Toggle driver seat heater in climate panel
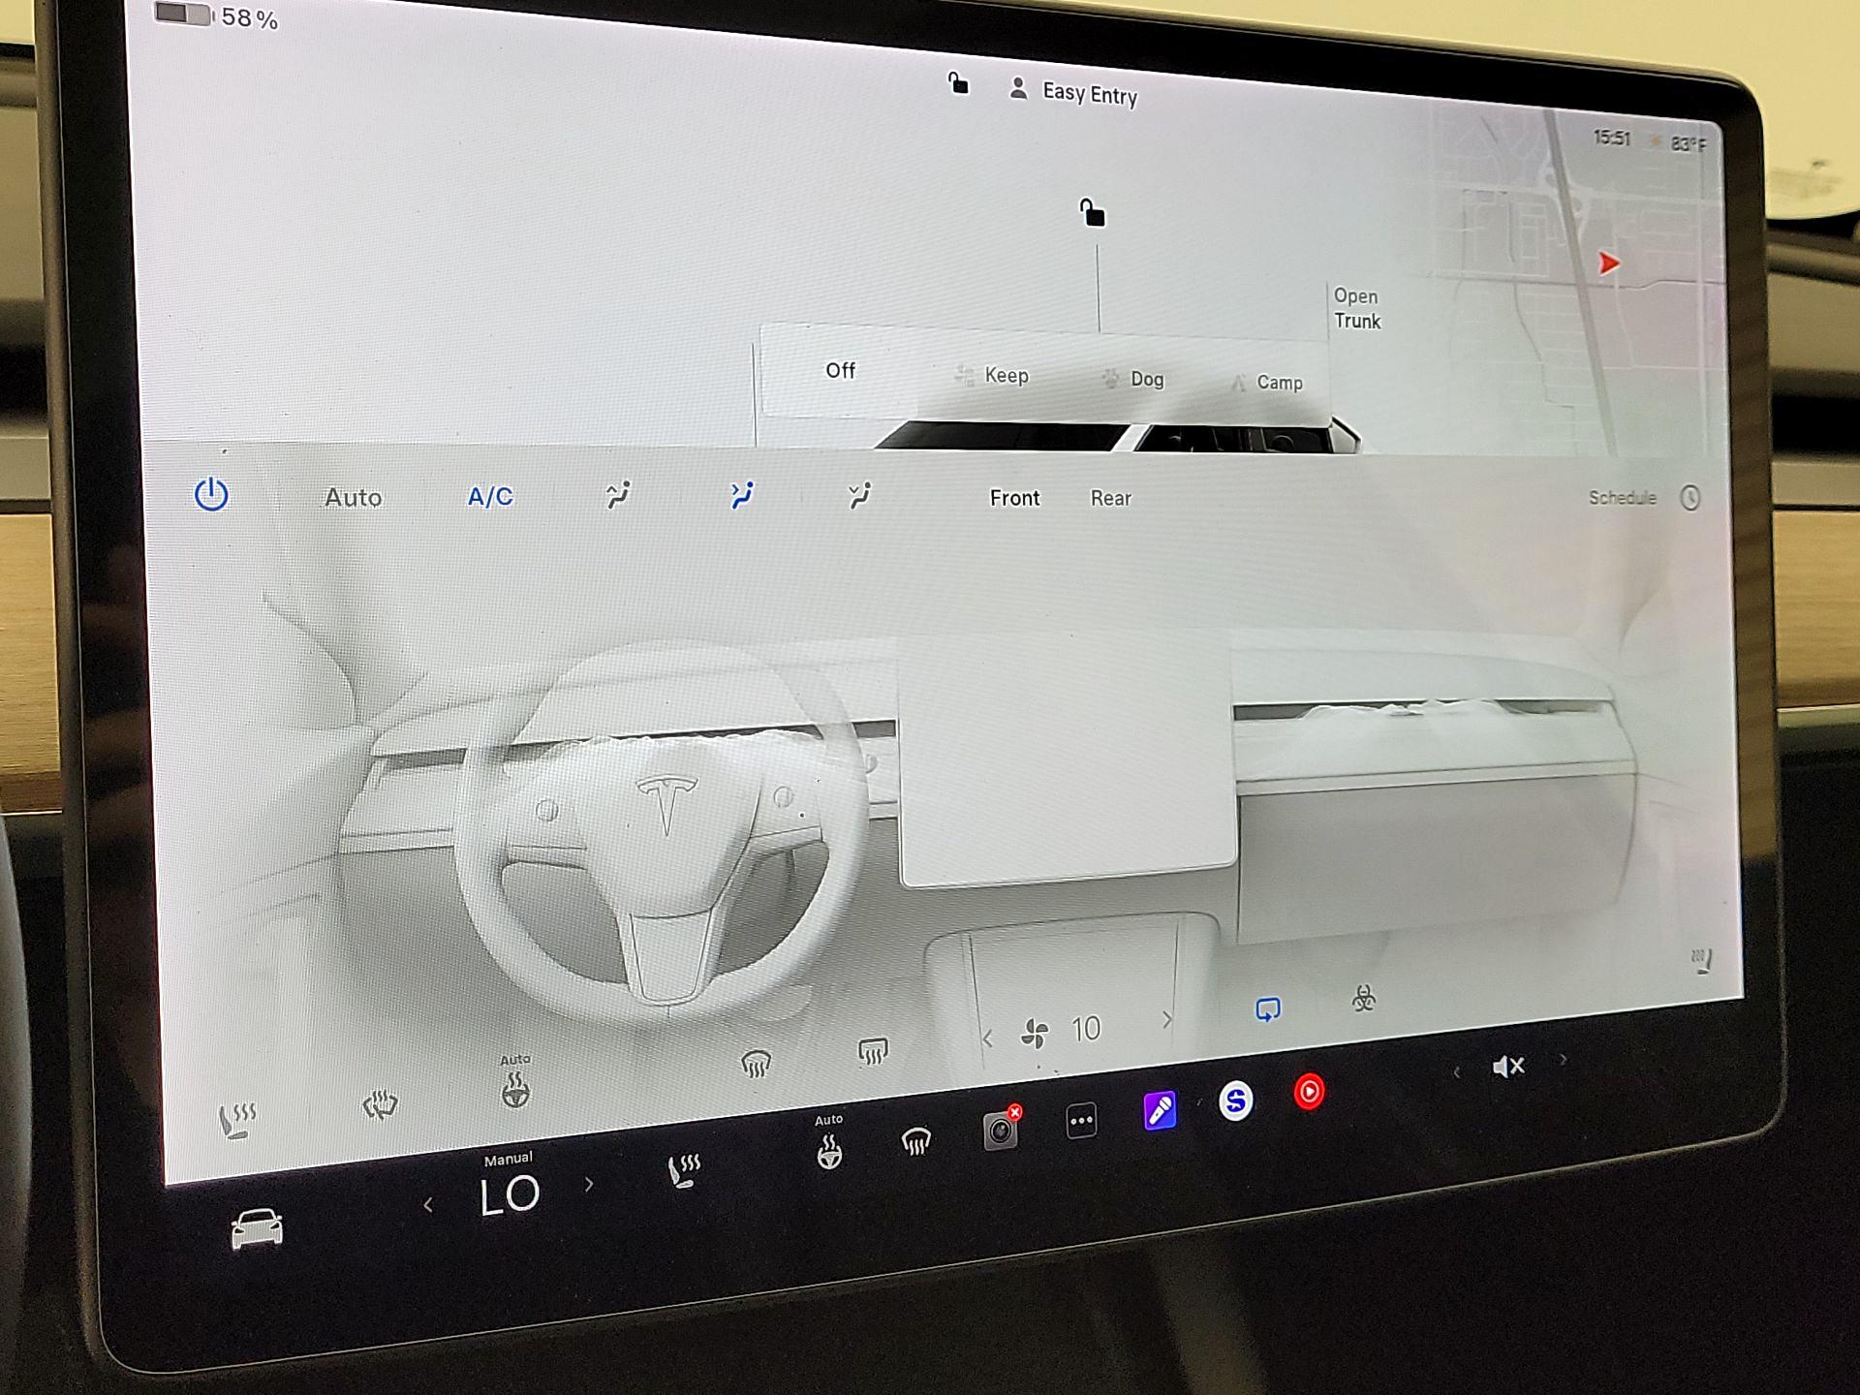Image resolution: width=1860 pixels, height=1395 pixels. click(236, 1122)
